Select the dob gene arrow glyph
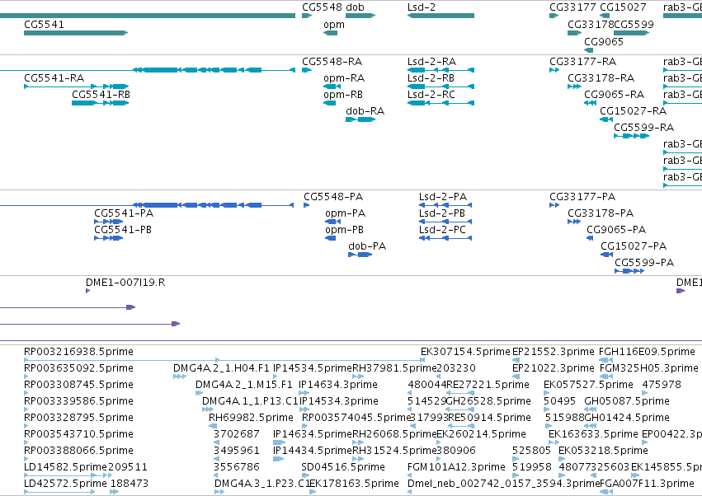The image size is (702, 496). tap(360, 16)
